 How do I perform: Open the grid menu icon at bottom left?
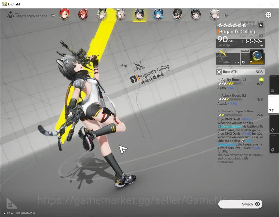click(10, 205)
